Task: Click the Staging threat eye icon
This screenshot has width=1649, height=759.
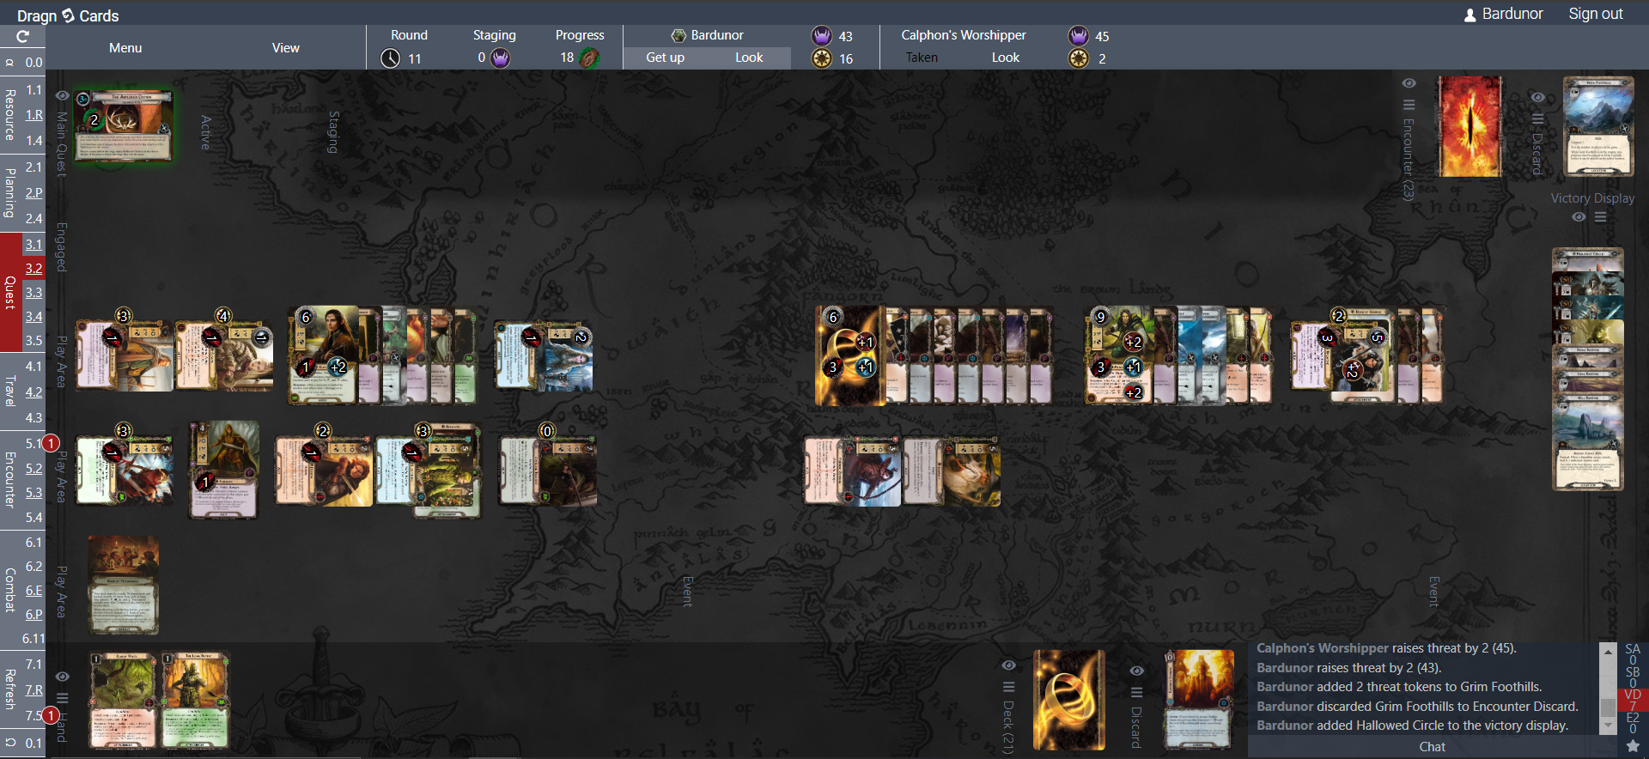Action: pos(501,58)
